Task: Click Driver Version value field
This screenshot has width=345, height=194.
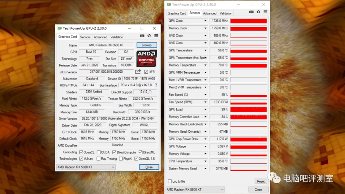Action: click(118, 119)
